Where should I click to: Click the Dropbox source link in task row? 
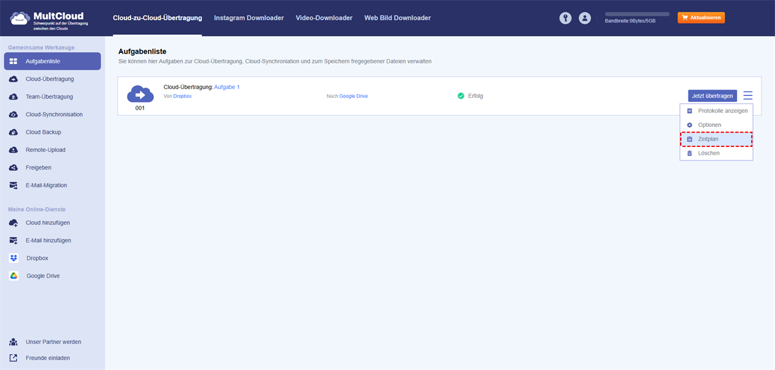click(x=183, y=96)
